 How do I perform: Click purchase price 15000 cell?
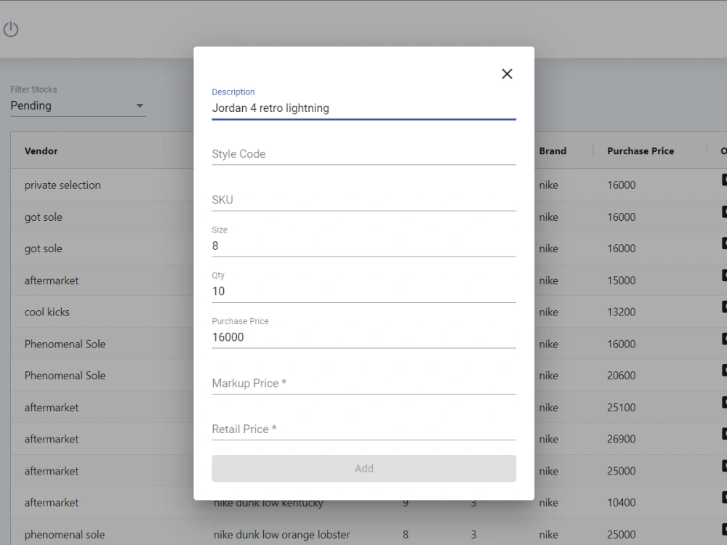click(x=622, y=280)
